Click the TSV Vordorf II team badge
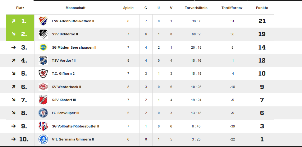The image size is (302, 147). coord(43,60)
